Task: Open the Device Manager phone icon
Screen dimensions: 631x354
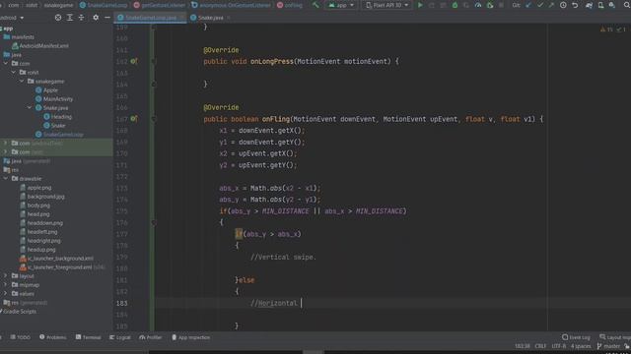Action: (x=600, y=5)
